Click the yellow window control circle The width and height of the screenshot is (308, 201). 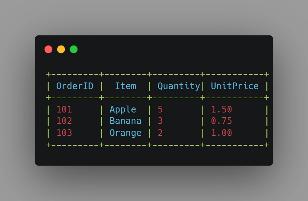61,49
